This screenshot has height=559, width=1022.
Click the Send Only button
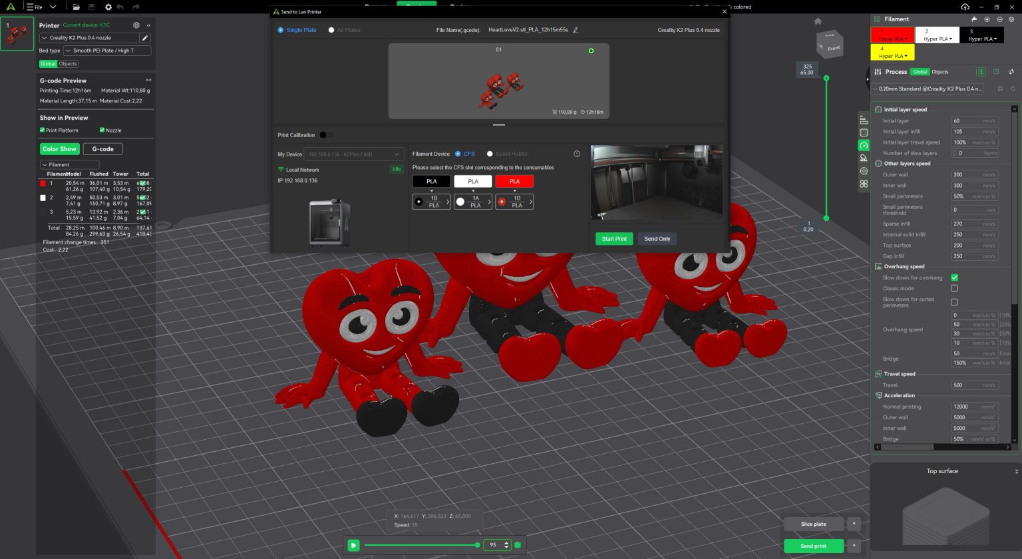(657, 239)
